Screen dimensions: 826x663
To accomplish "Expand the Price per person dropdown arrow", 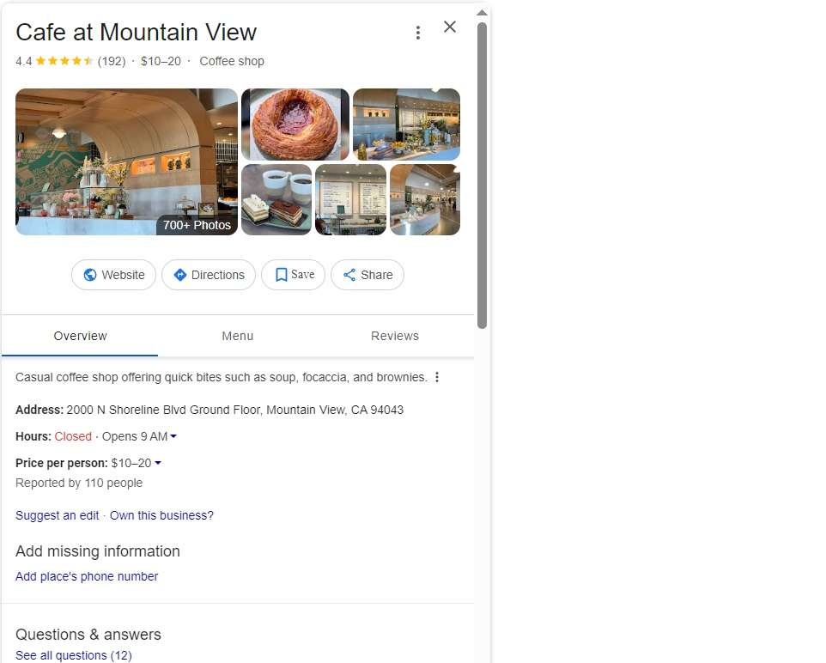I will (x=157, y=463).
